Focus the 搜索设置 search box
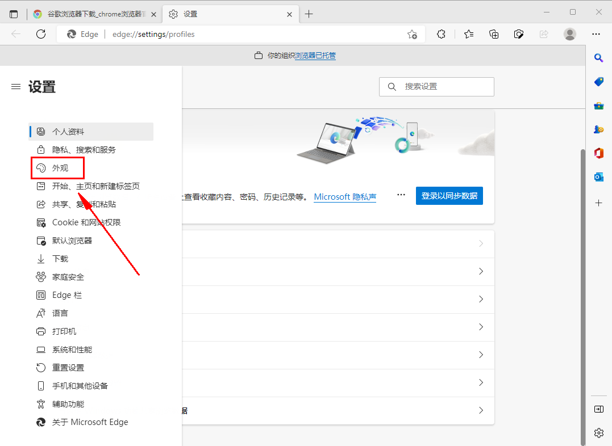 (x=436, y=87)
